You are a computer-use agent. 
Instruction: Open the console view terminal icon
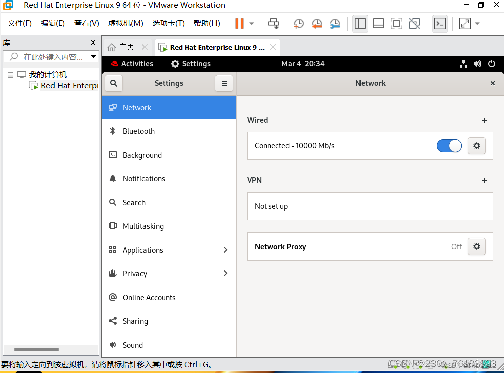[x=440, y=24]
